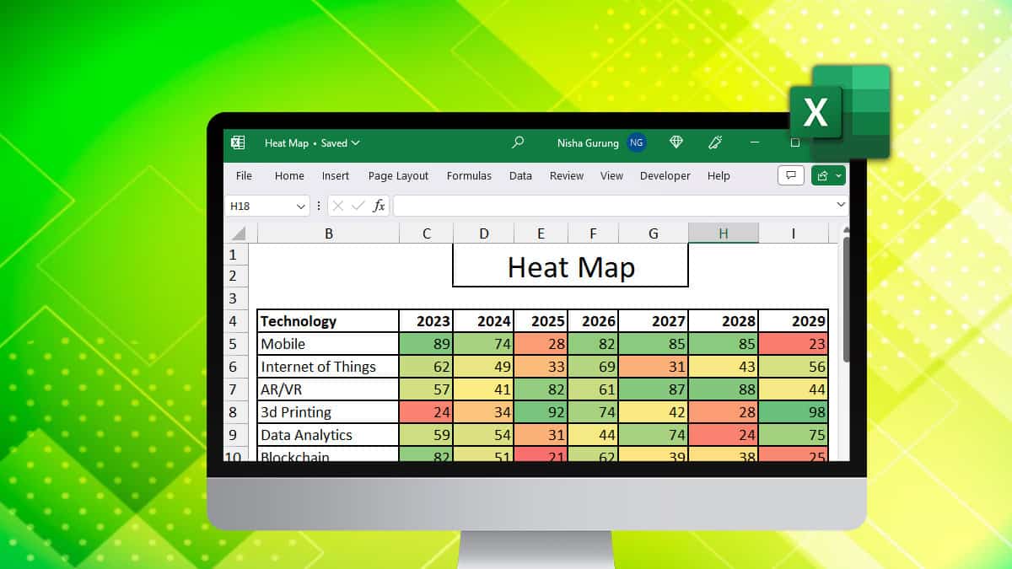Screen dimensions: 1012x569
Task: Open the Share button's dropdown arrow
Action: pos(839,174)
